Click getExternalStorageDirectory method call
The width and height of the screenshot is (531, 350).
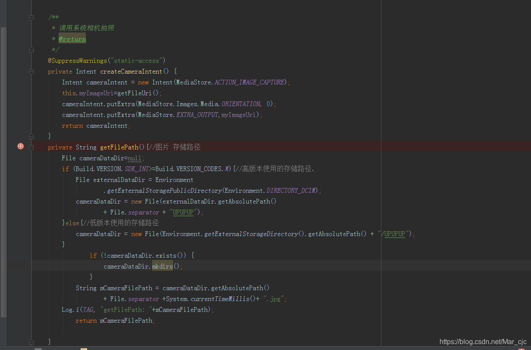(251, 234)
